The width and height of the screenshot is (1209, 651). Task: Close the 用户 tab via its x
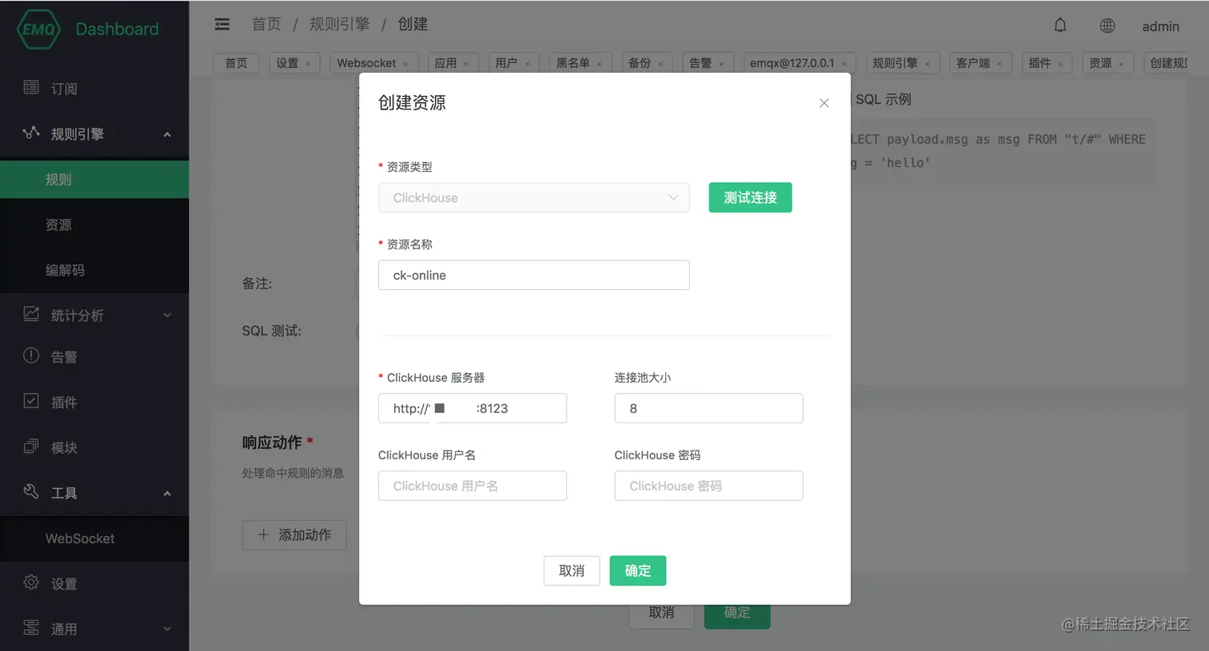527,64
